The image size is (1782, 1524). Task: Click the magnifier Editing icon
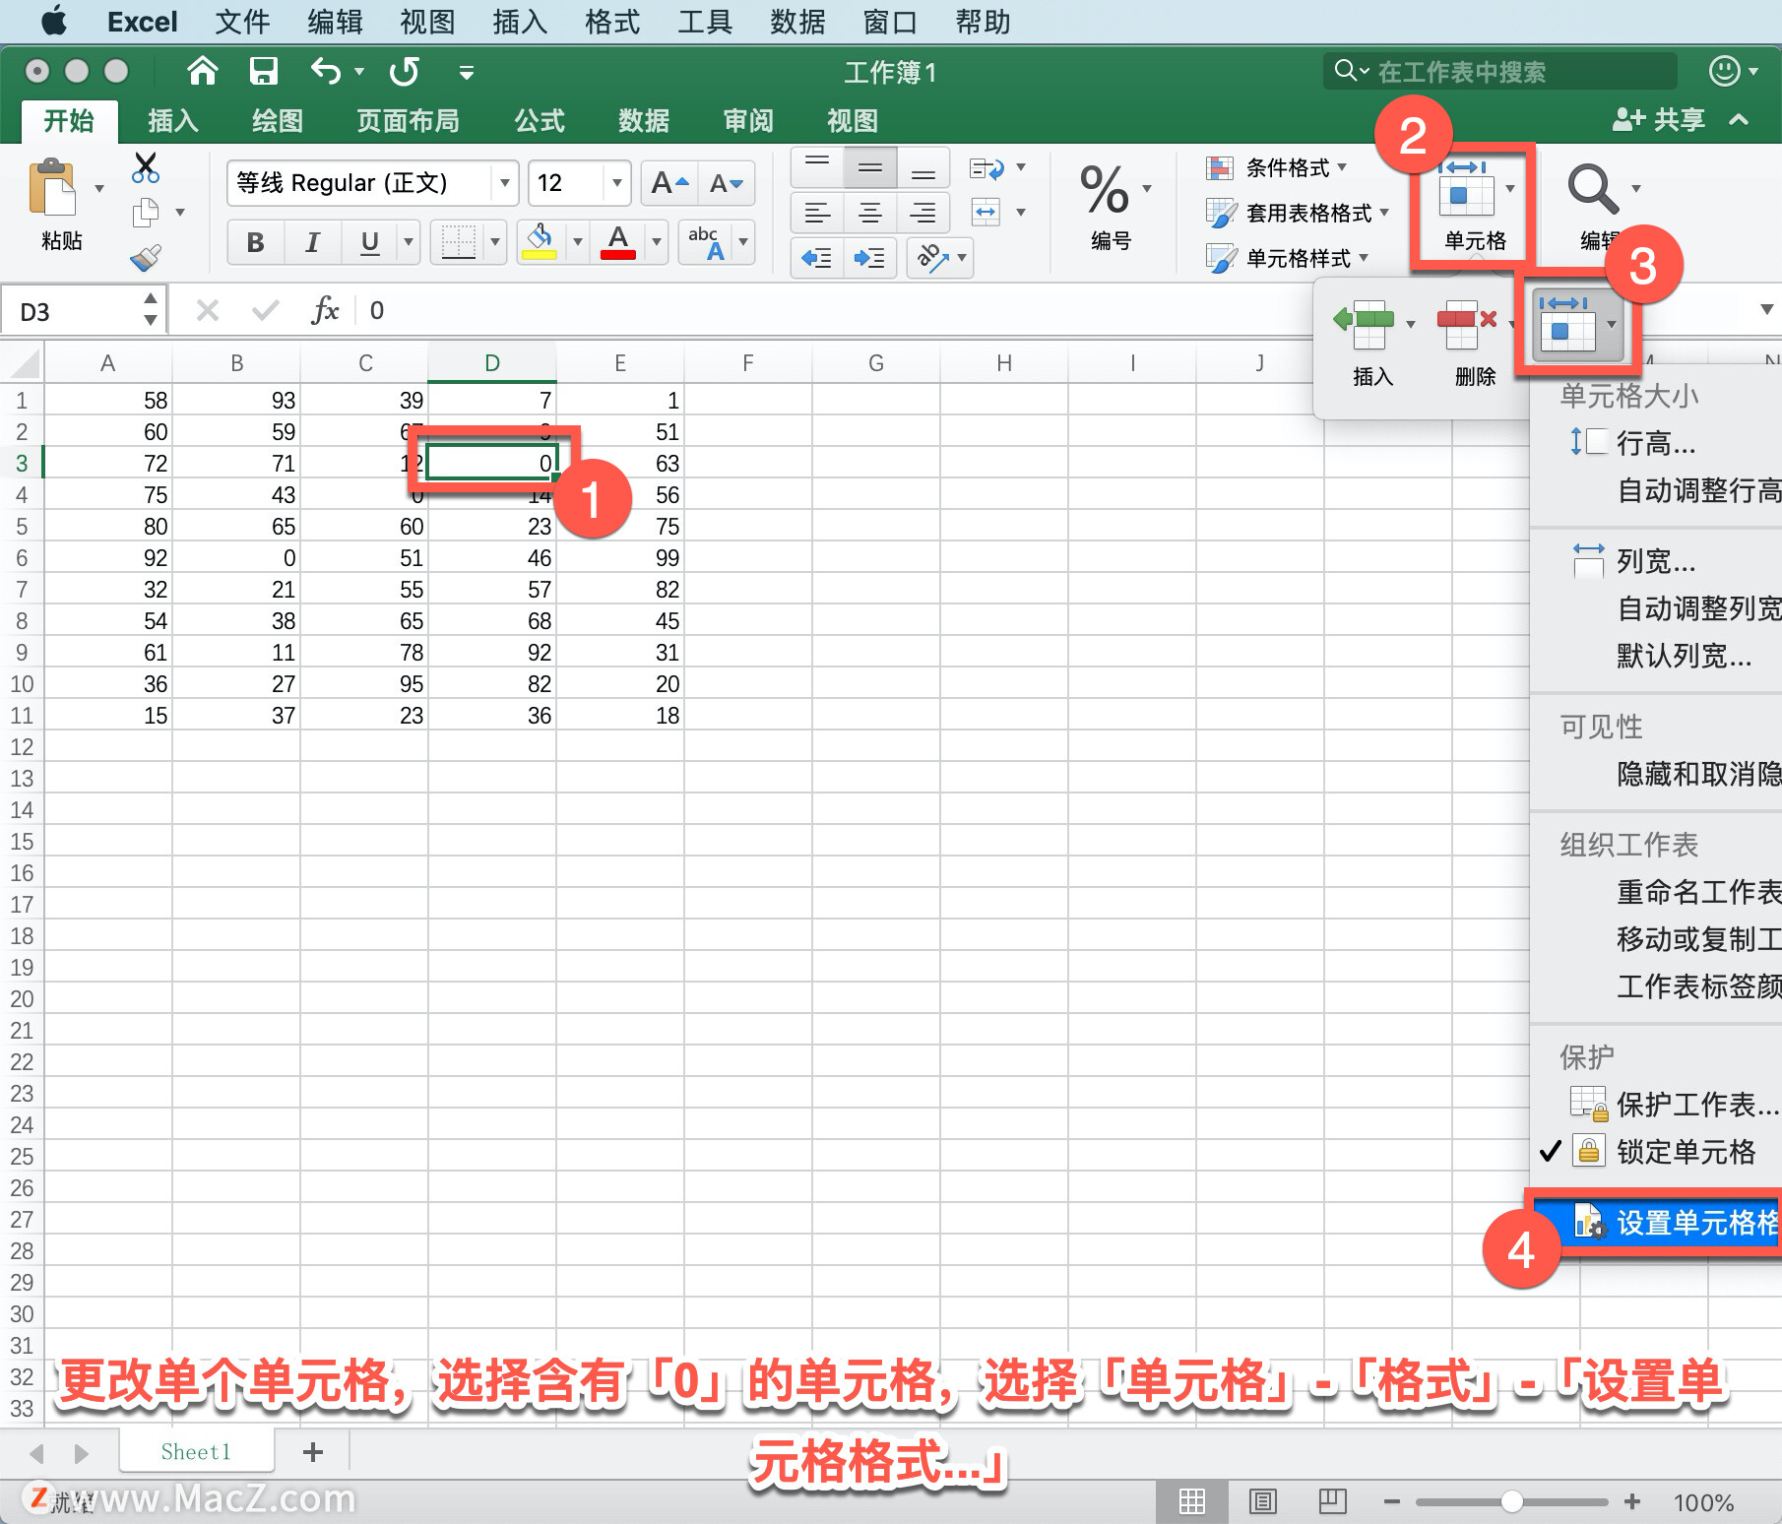point(1592,189)
